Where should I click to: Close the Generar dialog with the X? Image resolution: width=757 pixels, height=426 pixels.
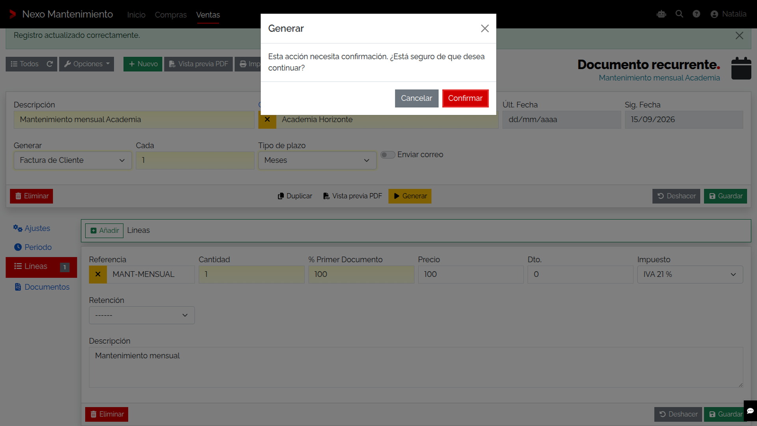pyautogui.click(x=485, y=28)
